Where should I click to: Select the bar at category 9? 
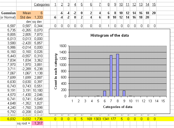124,93
